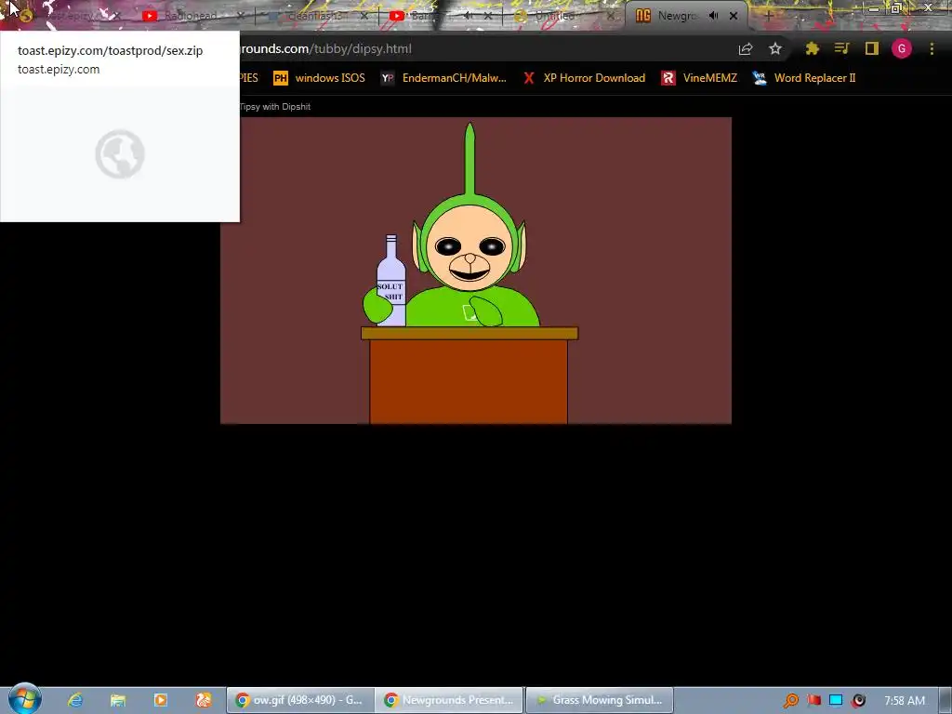Click the round speaker-like tray icon
The height and width of the screenshot is (714, 952).
pyautogui.click(x=858, y=701)
